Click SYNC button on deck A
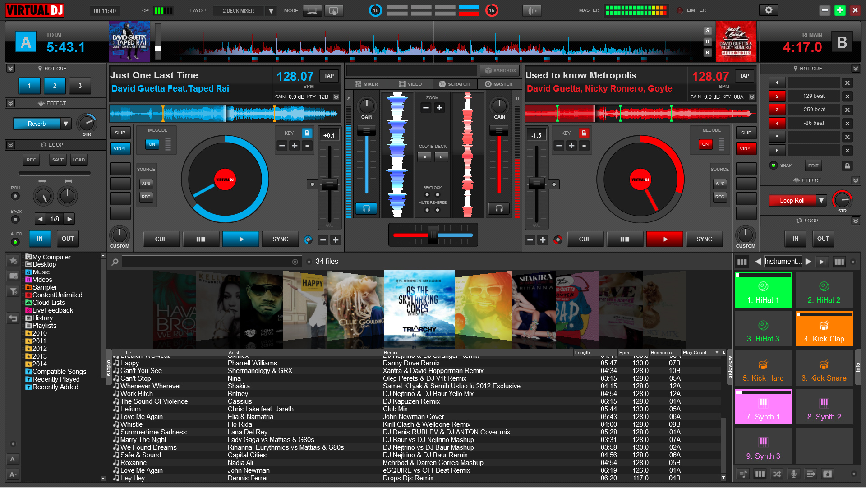The height and width of the screenshot is (488, 866). click(x=280, y=239)
